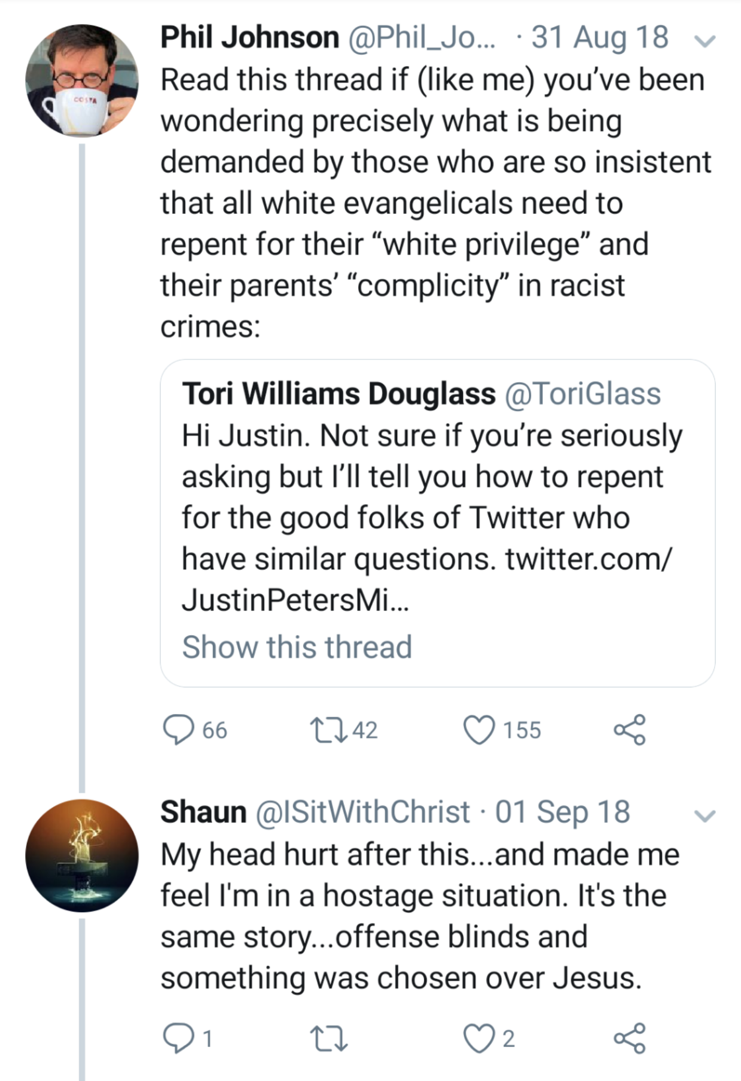Open Phil Johnson's profile name
Image resolution: width=741 pixels, height=1081 pixels.
tap(250, 37)
